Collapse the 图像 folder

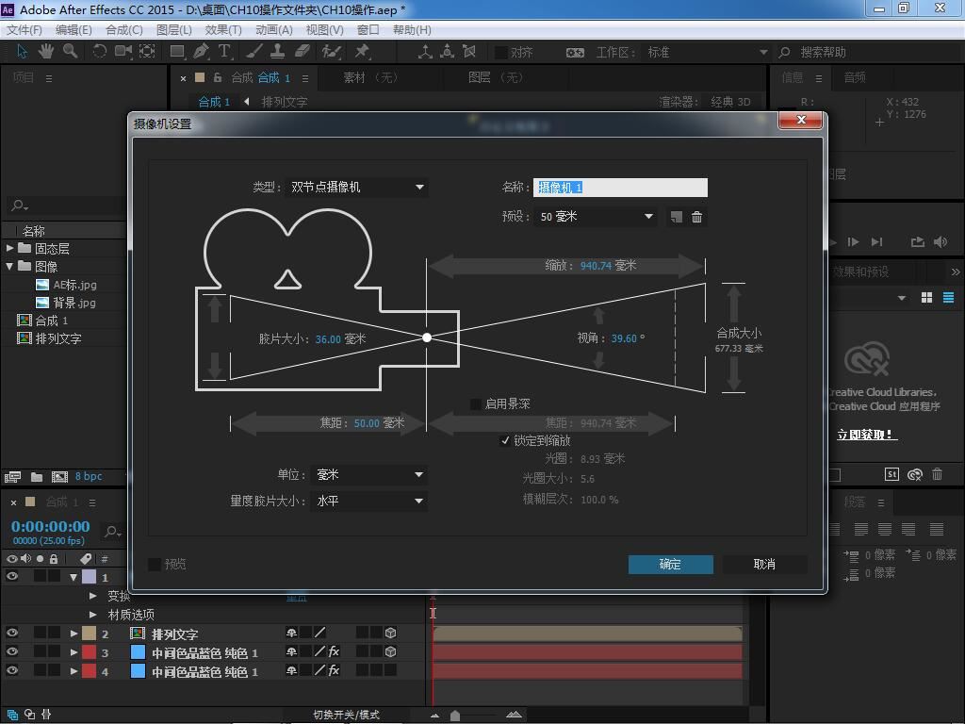(x=9, y=266)
